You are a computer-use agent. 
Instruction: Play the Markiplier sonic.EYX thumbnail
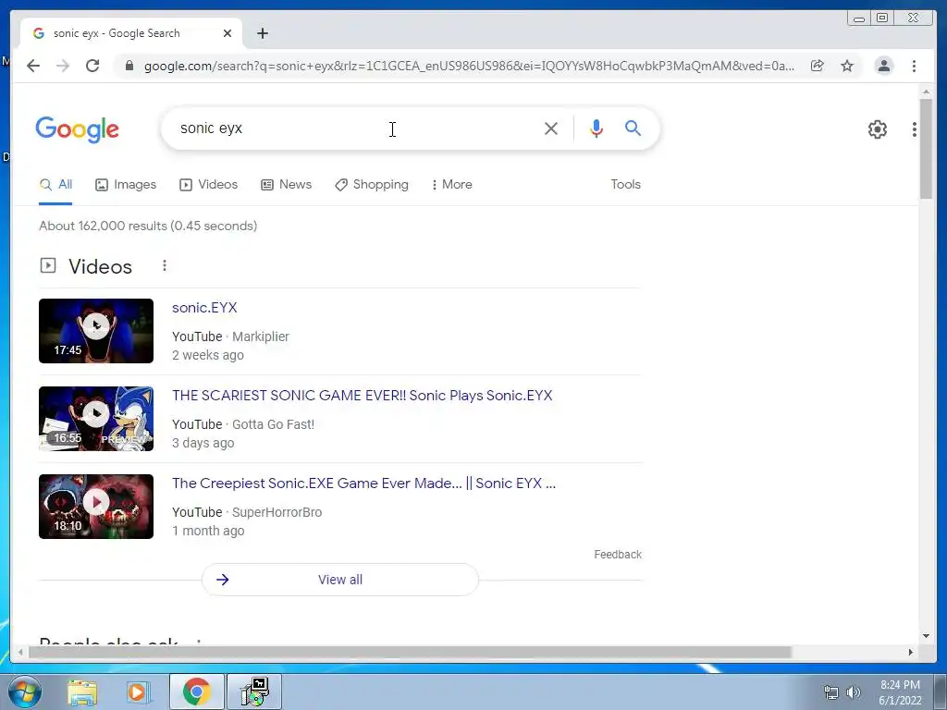(96, 331)
